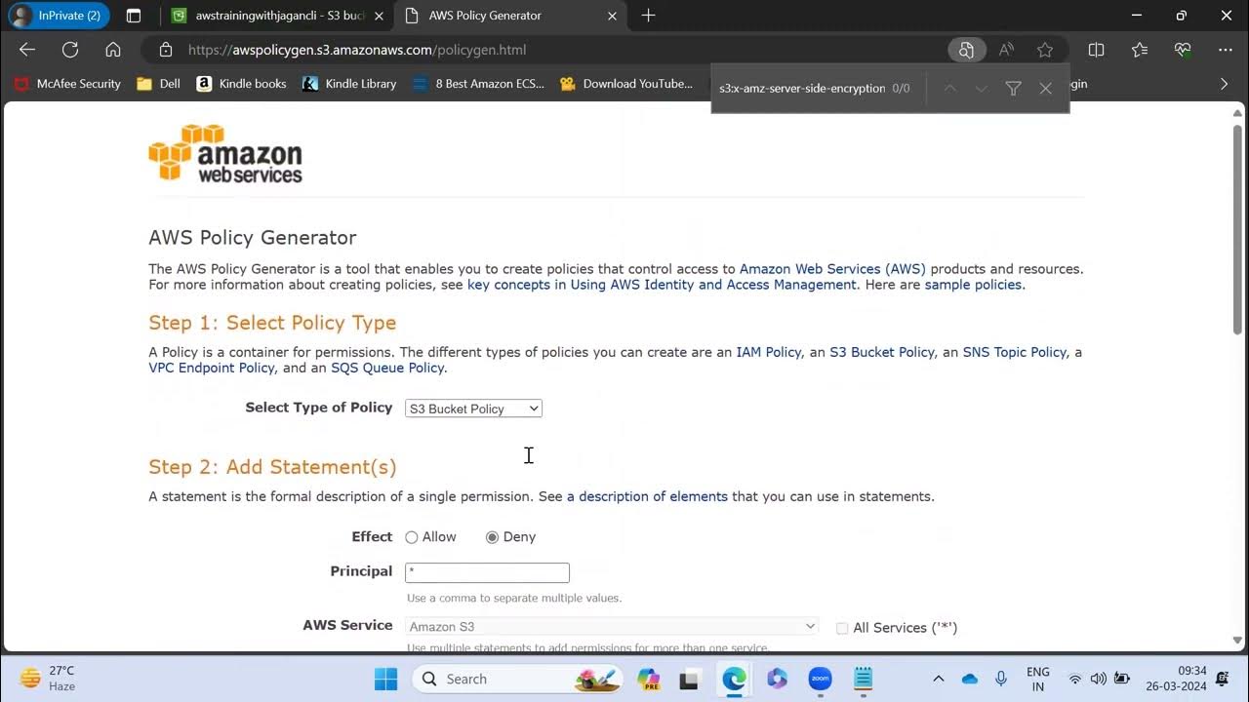Open the Kindle books bookmark

(241, 84)
